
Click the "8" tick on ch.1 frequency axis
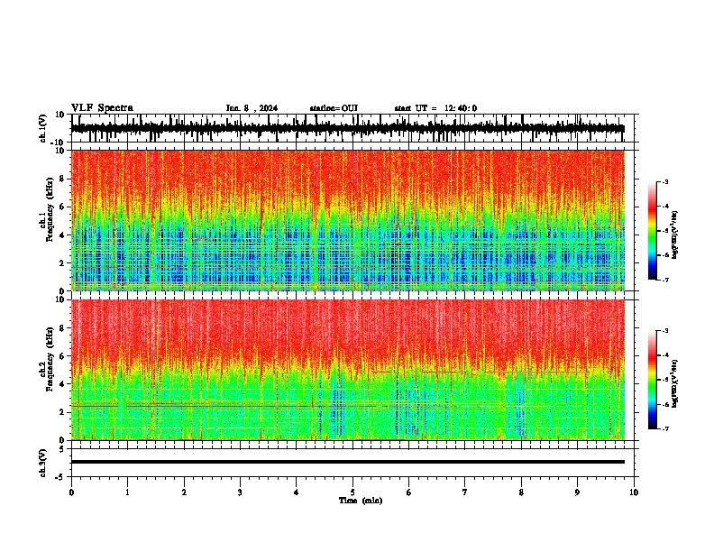coord(63,179)
